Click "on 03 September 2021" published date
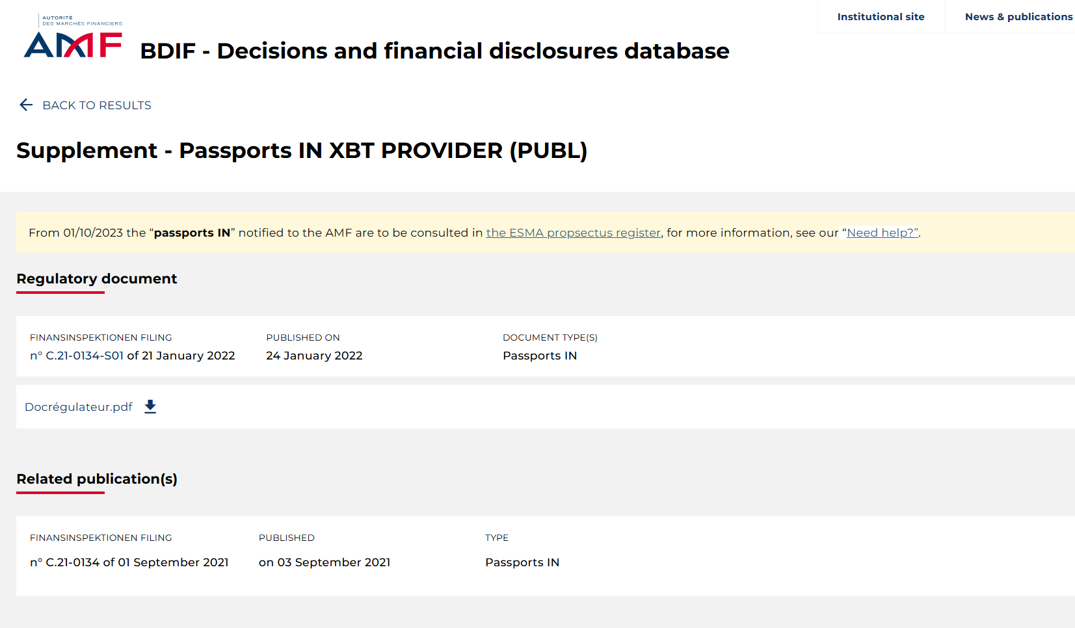This screenshot has width=1075, height=628. tap(325, 562)
